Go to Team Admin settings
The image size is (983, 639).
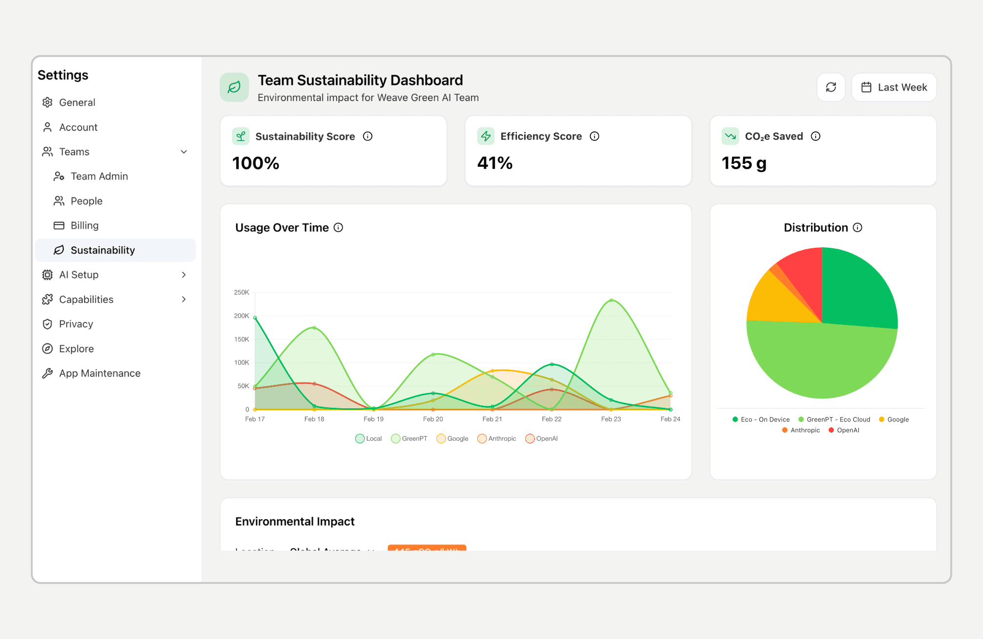pyautogui.click(x=99, y=177)
